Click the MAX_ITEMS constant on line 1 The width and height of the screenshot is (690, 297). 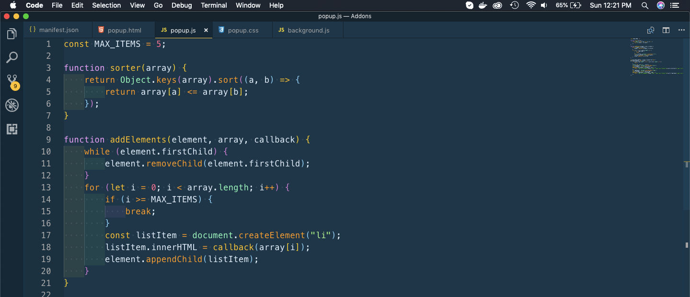(x=117, y=44)
